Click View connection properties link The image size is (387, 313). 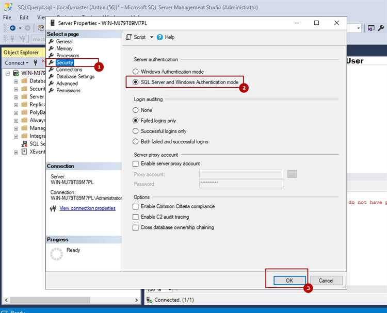pos(87,208)
